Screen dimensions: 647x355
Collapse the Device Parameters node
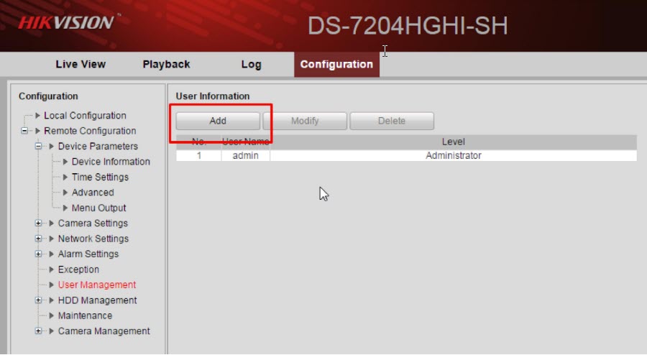click(x=39, y=147)
